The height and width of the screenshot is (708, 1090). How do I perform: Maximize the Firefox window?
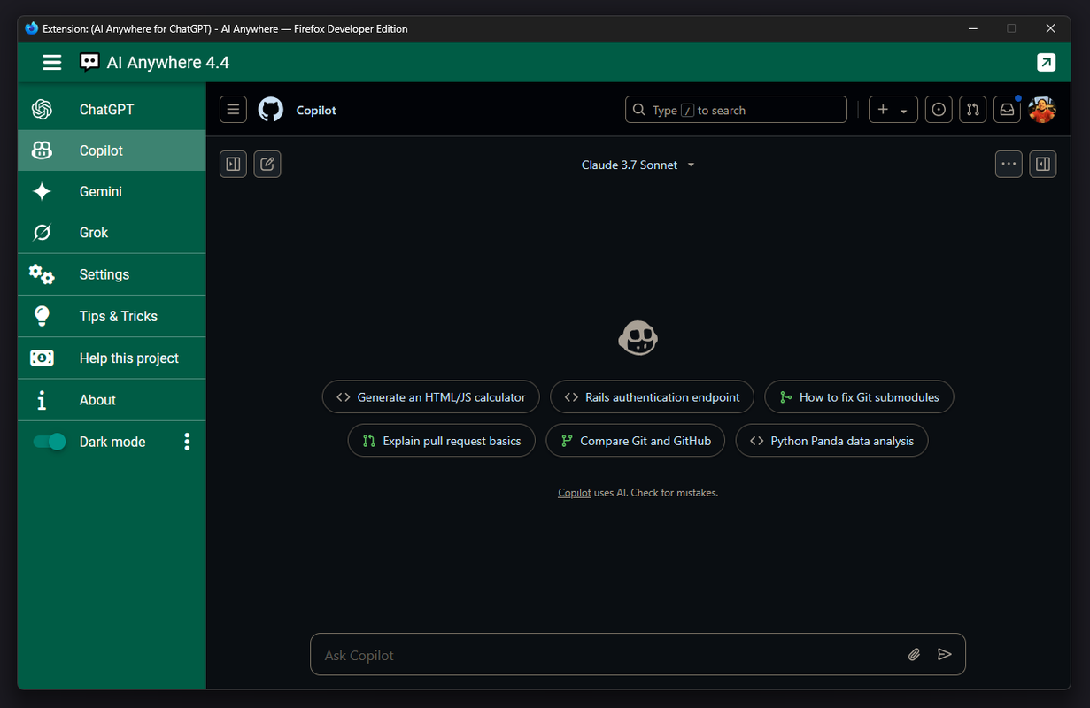(1011, 28)
